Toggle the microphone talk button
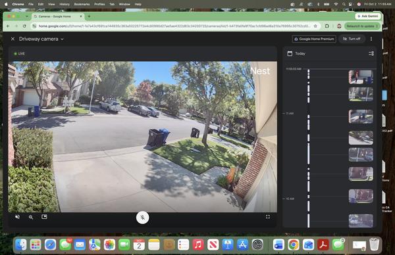Screen dimensions: 395x255 tap(143, 218)
